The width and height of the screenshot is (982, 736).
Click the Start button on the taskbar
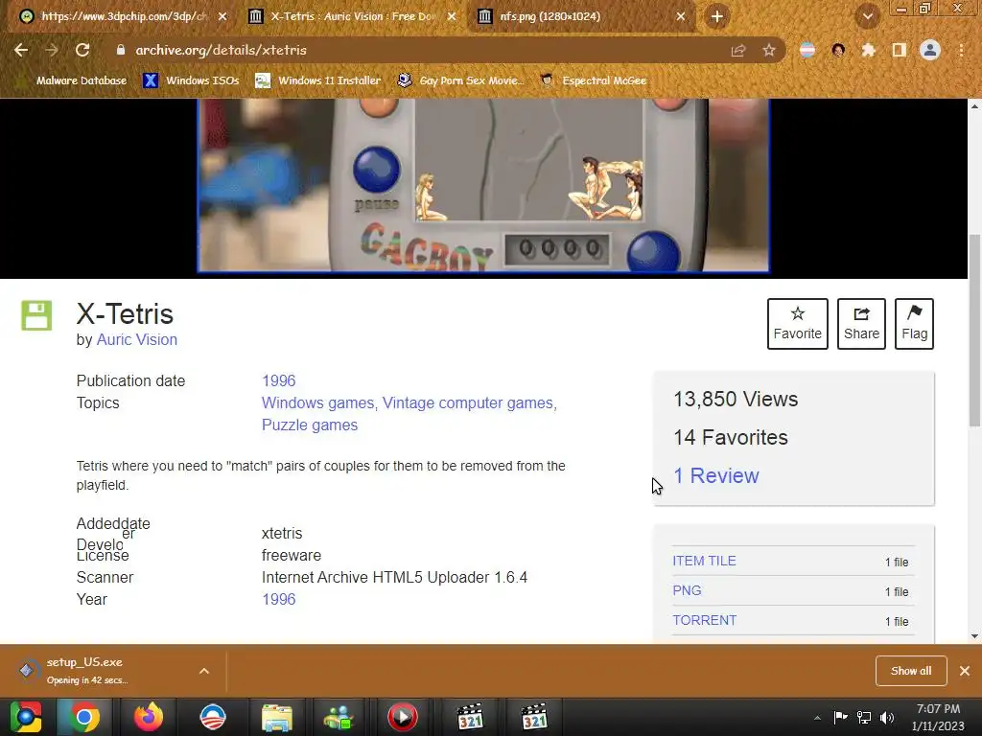(x=26, y=717)
